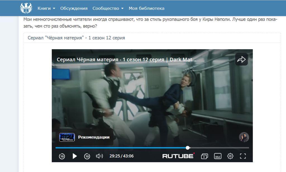This screenshot has width=286, height=172.
Task: Click the Чёрная материя recommendations thumbnail
Action: (67, 137)
